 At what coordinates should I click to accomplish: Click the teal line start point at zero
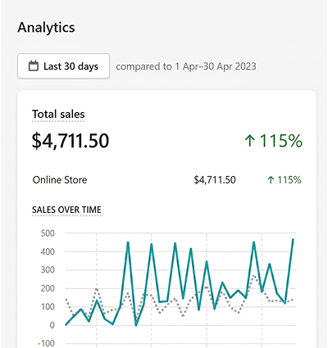click(66, 324)
